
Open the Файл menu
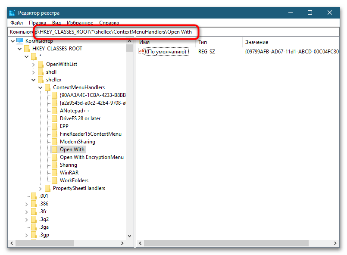tap(16, 23)
